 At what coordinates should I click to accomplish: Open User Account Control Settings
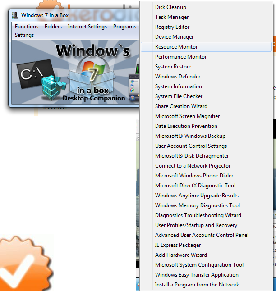coord(206,146)
